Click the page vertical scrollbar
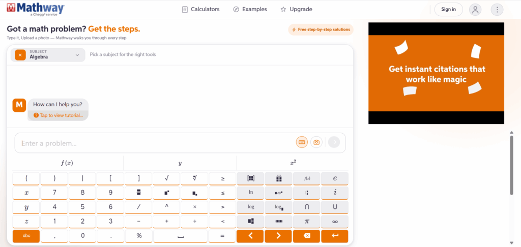Screen dimensions: 521x247 (x=511, y=165)
